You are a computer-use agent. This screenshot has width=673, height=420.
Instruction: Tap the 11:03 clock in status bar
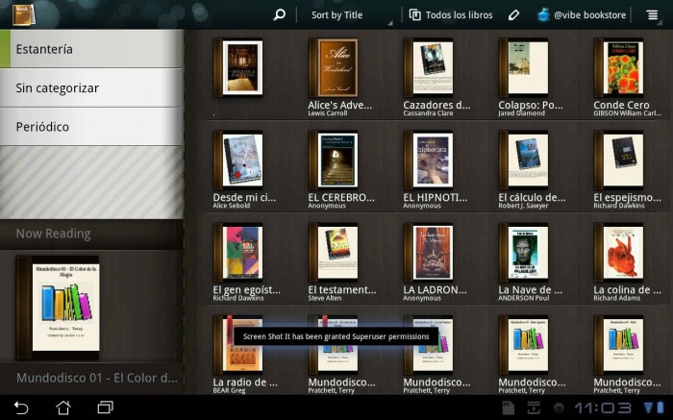point(603,408)
